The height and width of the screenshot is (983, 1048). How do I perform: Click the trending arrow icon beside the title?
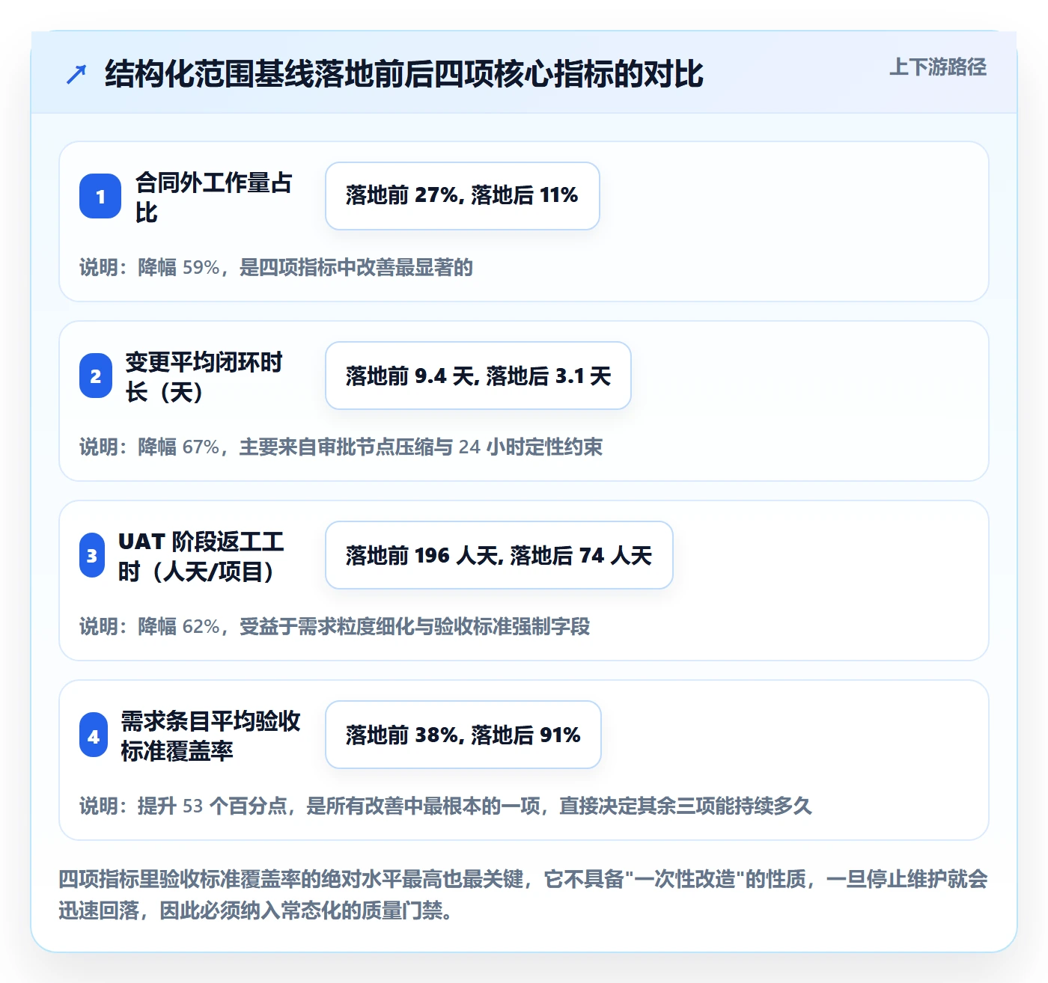click(x=76, y=75)
